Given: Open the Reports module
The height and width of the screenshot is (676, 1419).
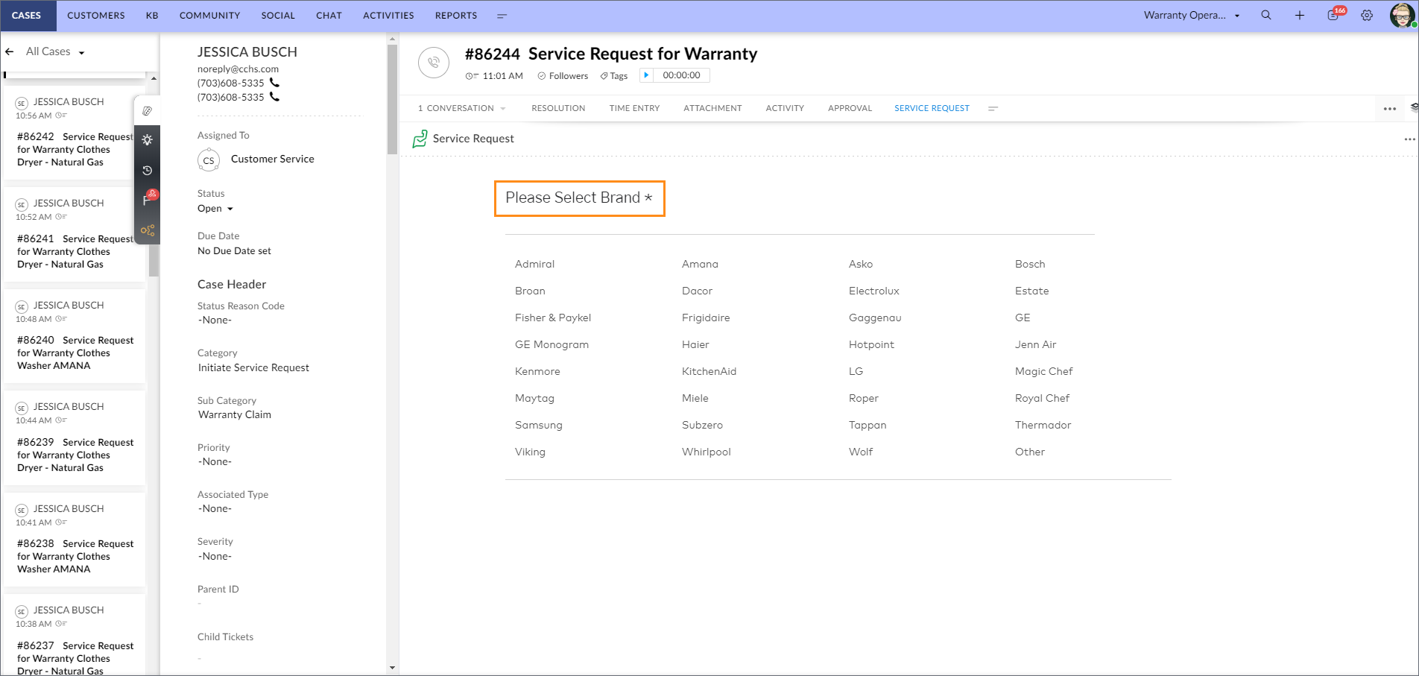Looking at the screenshot, I should pyautogui.click(x=456, y=16).
